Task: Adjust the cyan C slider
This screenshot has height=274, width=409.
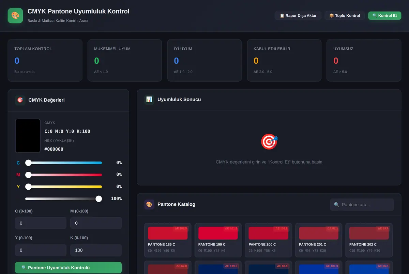Action: click(x=63, y=163)
